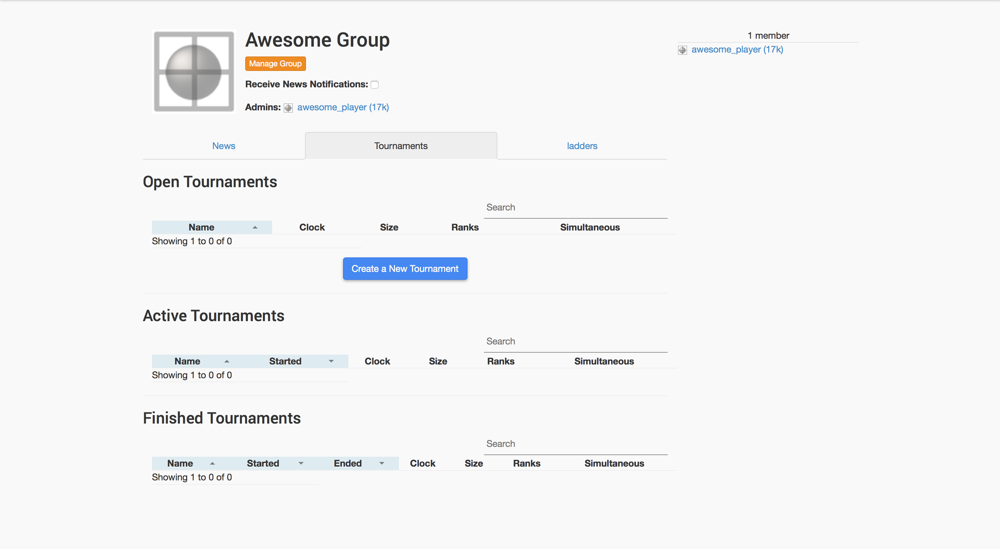Focus the Finished Tournaments search field
Screen dimensions: 1000x549
coord(575,444)
